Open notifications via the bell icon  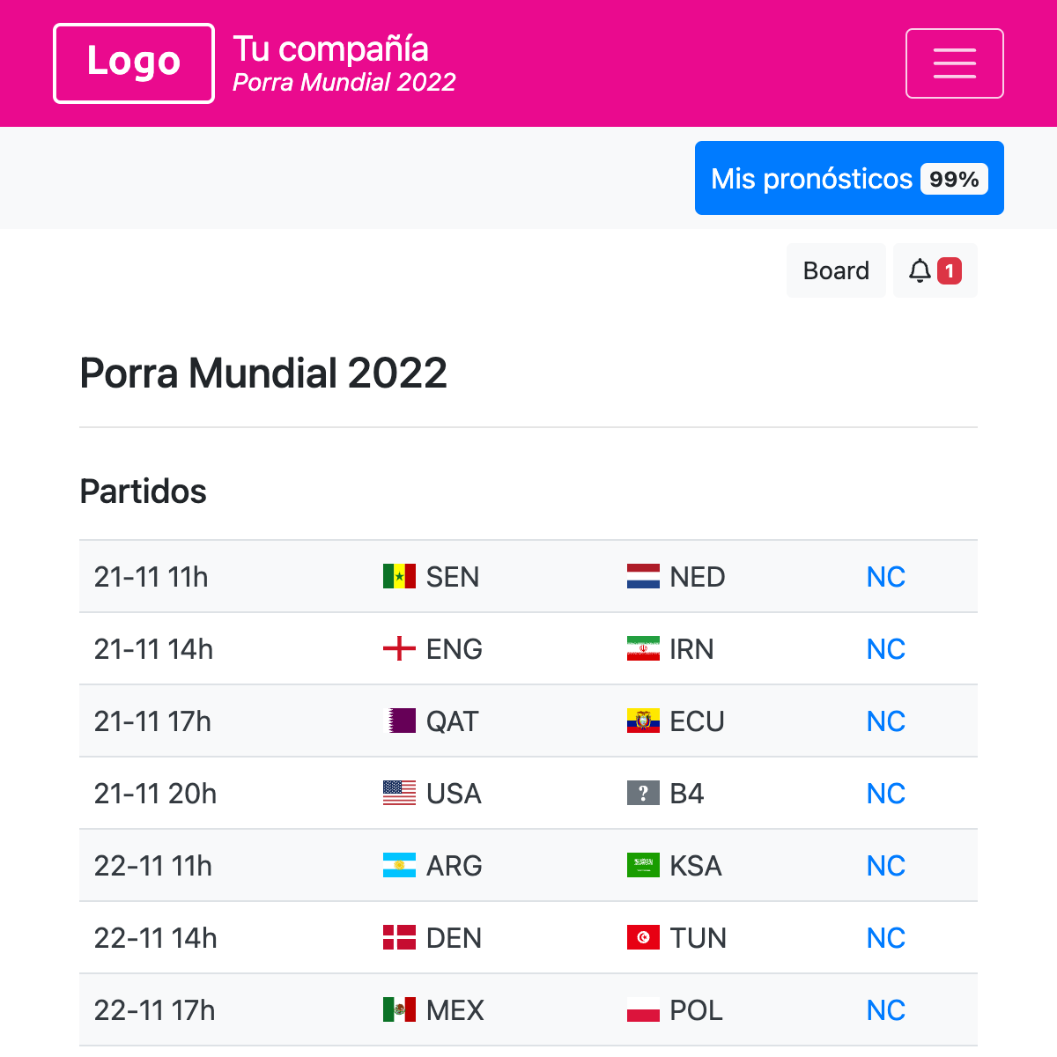point(920,270)
